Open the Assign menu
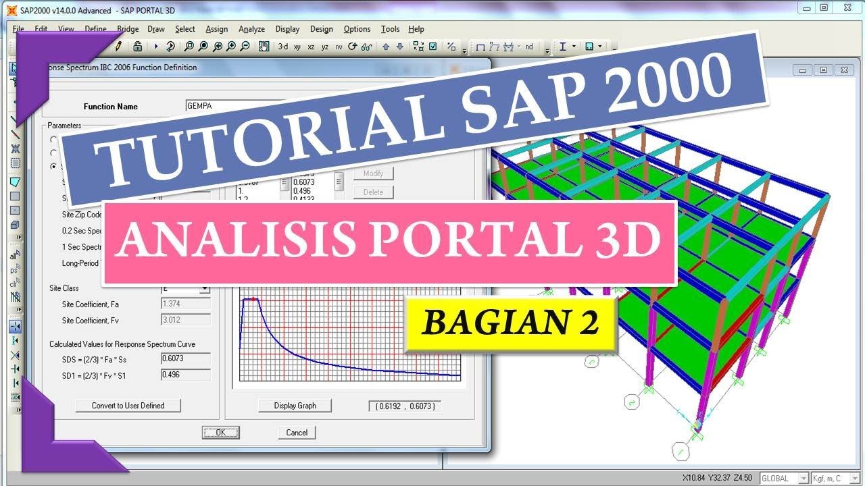This screenshot has width=865, height=486. pos(217,29)
